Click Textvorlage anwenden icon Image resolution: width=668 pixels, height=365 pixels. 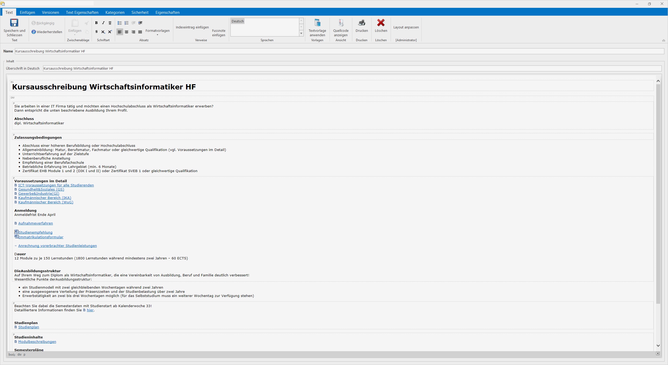tap(317, 23)
